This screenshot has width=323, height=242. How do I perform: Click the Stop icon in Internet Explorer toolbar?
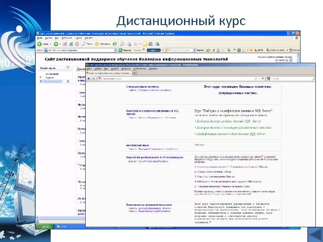[x=65, y=44]
